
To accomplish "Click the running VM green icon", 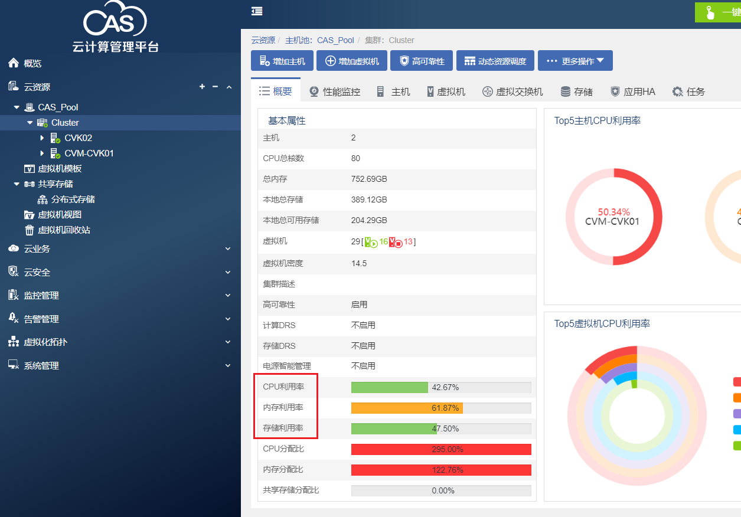I will [x=371, y=242].
